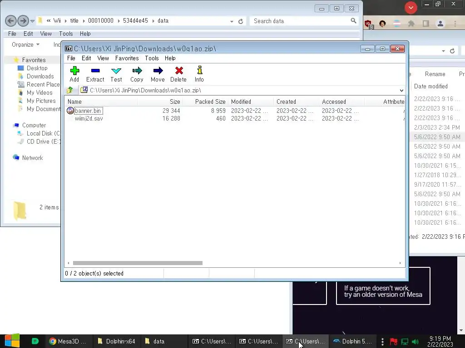Open Windows Start button
The width and height of the screenshot is (465, 348).
12,341
